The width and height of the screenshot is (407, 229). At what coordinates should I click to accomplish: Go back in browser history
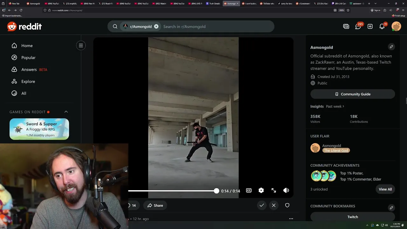coord(10,10)
